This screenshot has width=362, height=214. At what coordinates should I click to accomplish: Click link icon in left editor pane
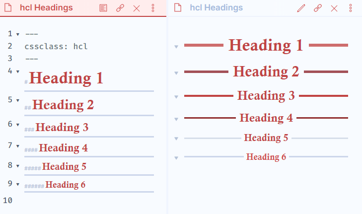tap(120, 8)
